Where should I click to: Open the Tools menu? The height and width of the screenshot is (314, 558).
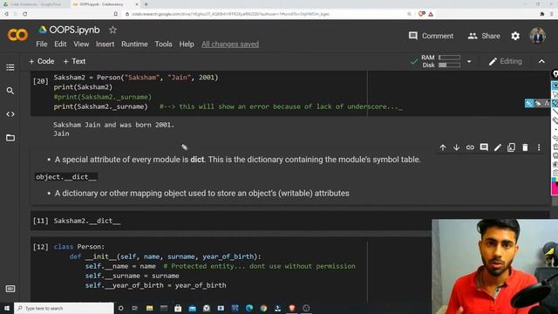coord(163,44)
